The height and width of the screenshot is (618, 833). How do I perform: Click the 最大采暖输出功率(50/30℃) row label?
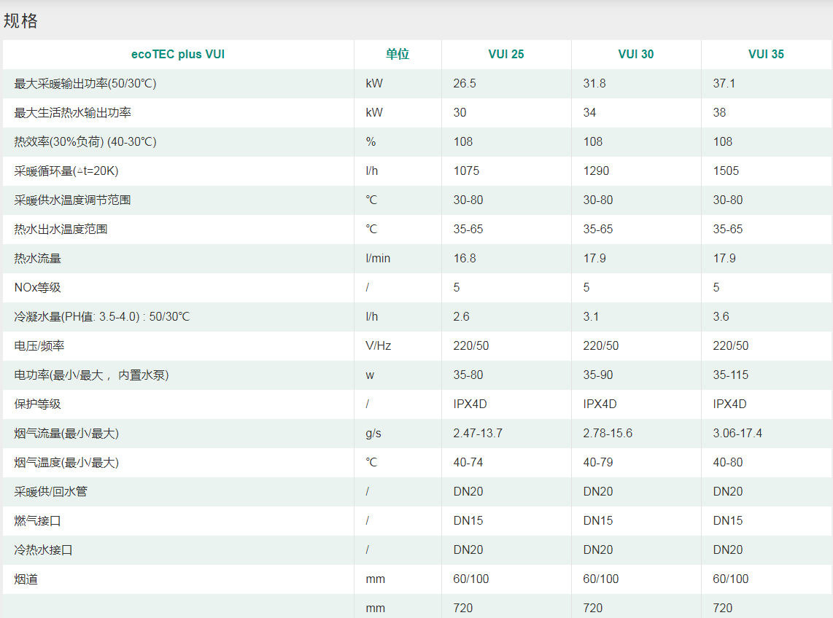(x=85, y=83)
